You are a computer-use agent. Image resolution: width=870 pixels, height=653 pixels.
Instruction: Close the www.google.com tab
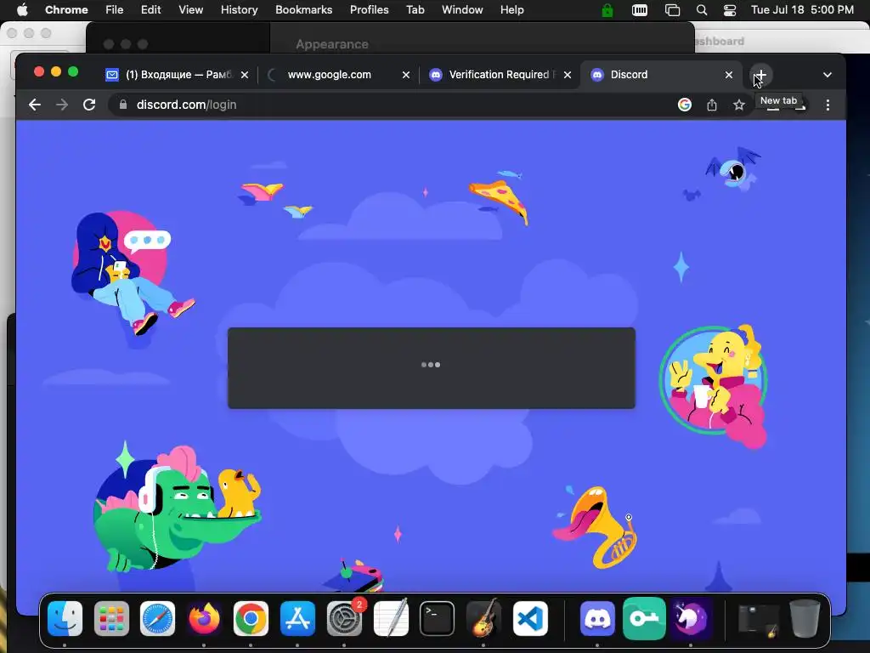click(406, 75)
